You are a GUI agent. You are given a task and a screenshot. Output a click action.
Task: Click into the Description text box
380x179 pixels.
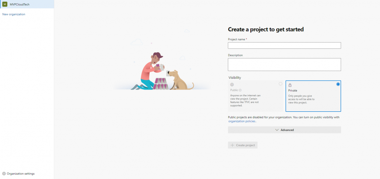284,64
